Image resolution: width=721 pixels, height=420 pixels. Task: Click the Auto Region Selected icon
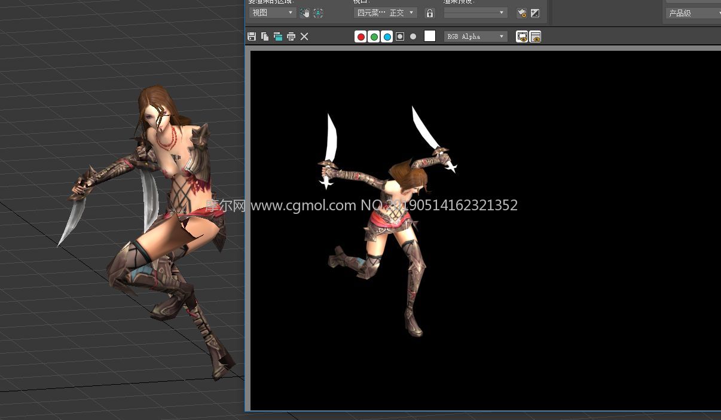coord(318,13)
